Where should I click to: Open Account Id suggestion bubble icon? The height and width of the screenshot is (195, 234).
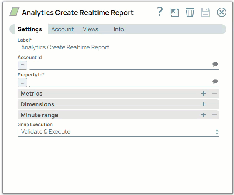pyautogui.click(x=215, y=64)
